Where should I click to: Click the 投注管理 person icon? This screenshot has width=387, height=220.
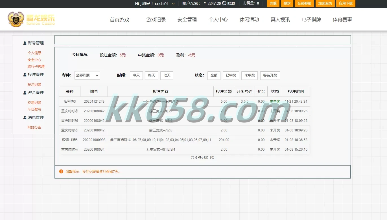click(25, 75)
